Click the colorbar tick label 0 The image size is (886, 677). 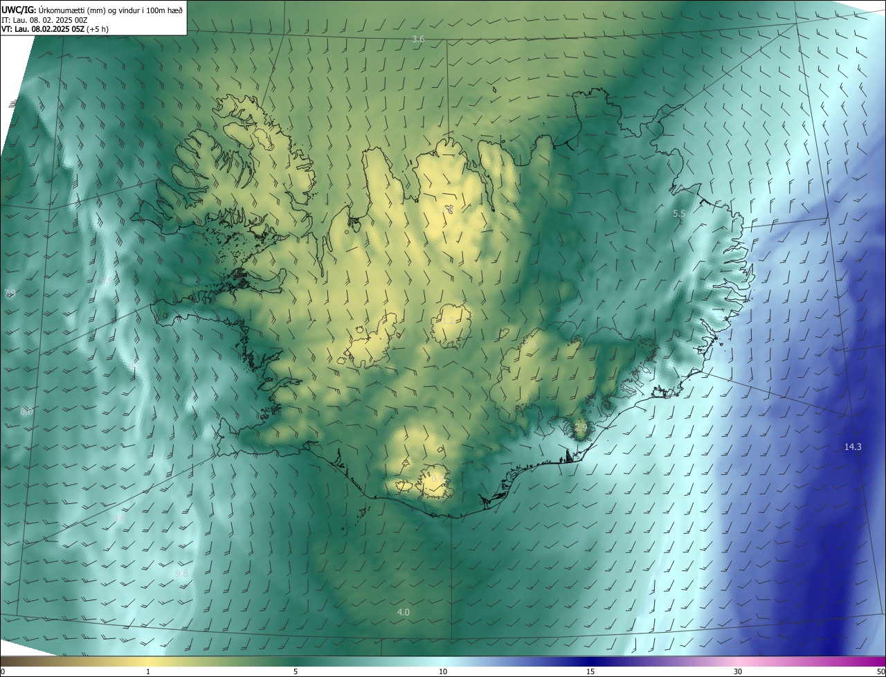[3, 671]
